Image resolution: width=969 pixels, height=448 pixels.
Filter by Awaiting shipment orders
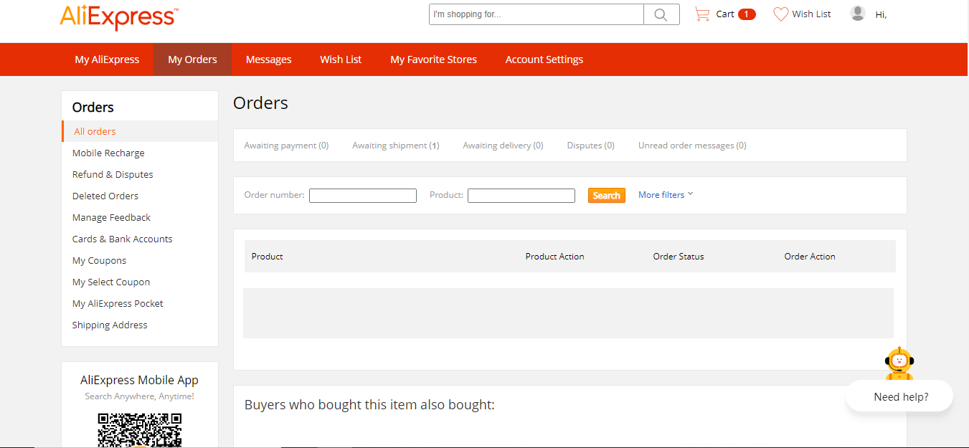tap(396, 146)
